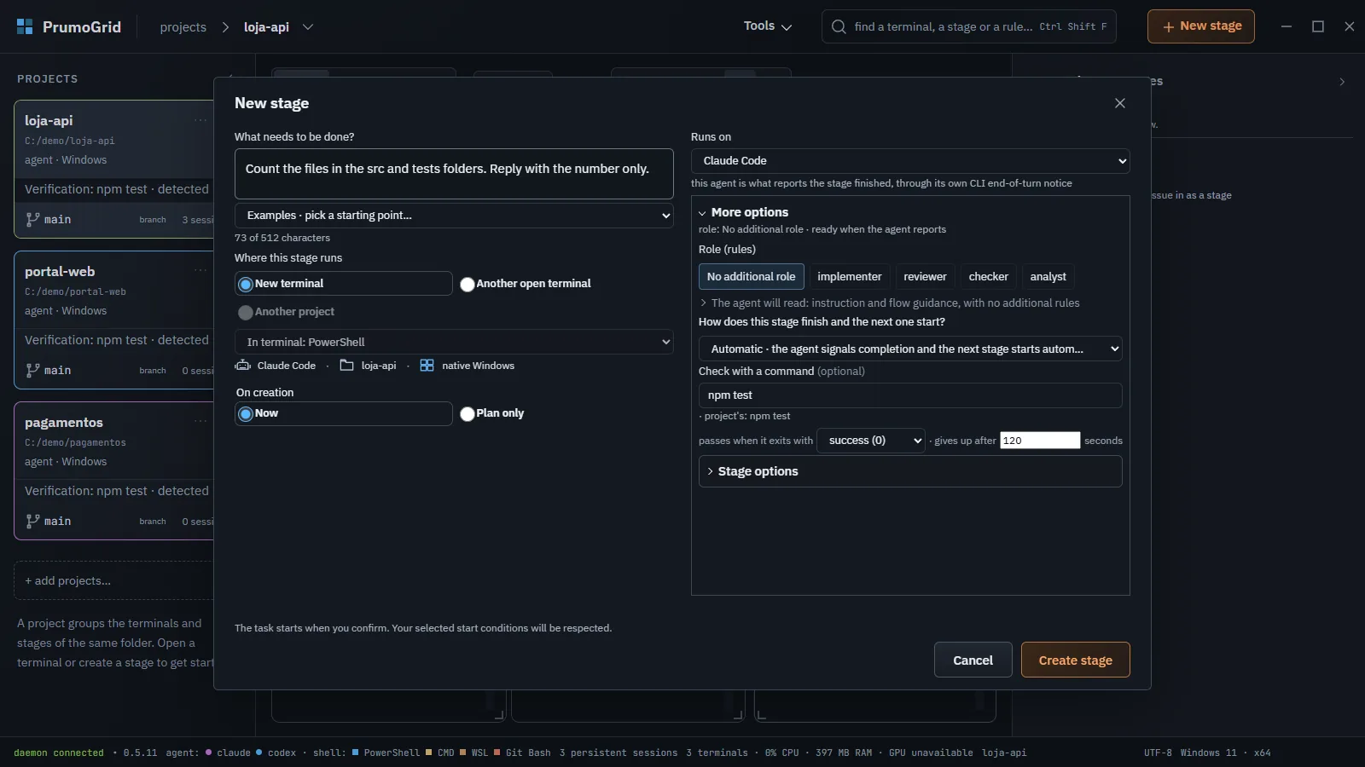Click the Claude Code robot icon
The image size is (1365, 767).
pyautogui.click(x=243, y=366)
